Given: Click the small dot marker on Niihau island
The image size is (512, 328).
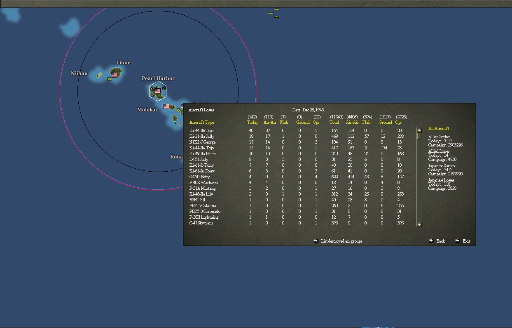Looking at the screenshot, I should pos(98,76).
